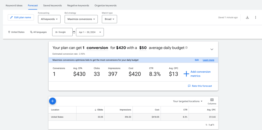Click the Impressions 397 summary metric
Screen dimensions: 262x130
[x=114, y=72]
